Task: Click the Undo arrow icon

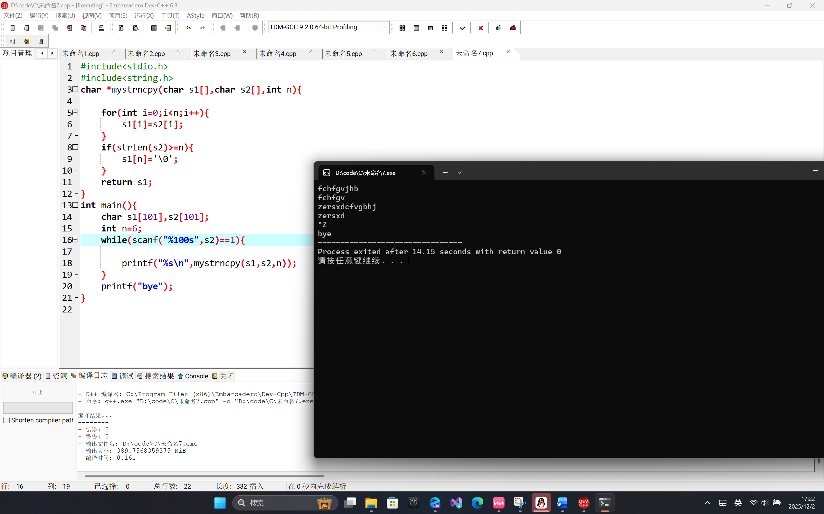Action: click(x=188, y=28)
